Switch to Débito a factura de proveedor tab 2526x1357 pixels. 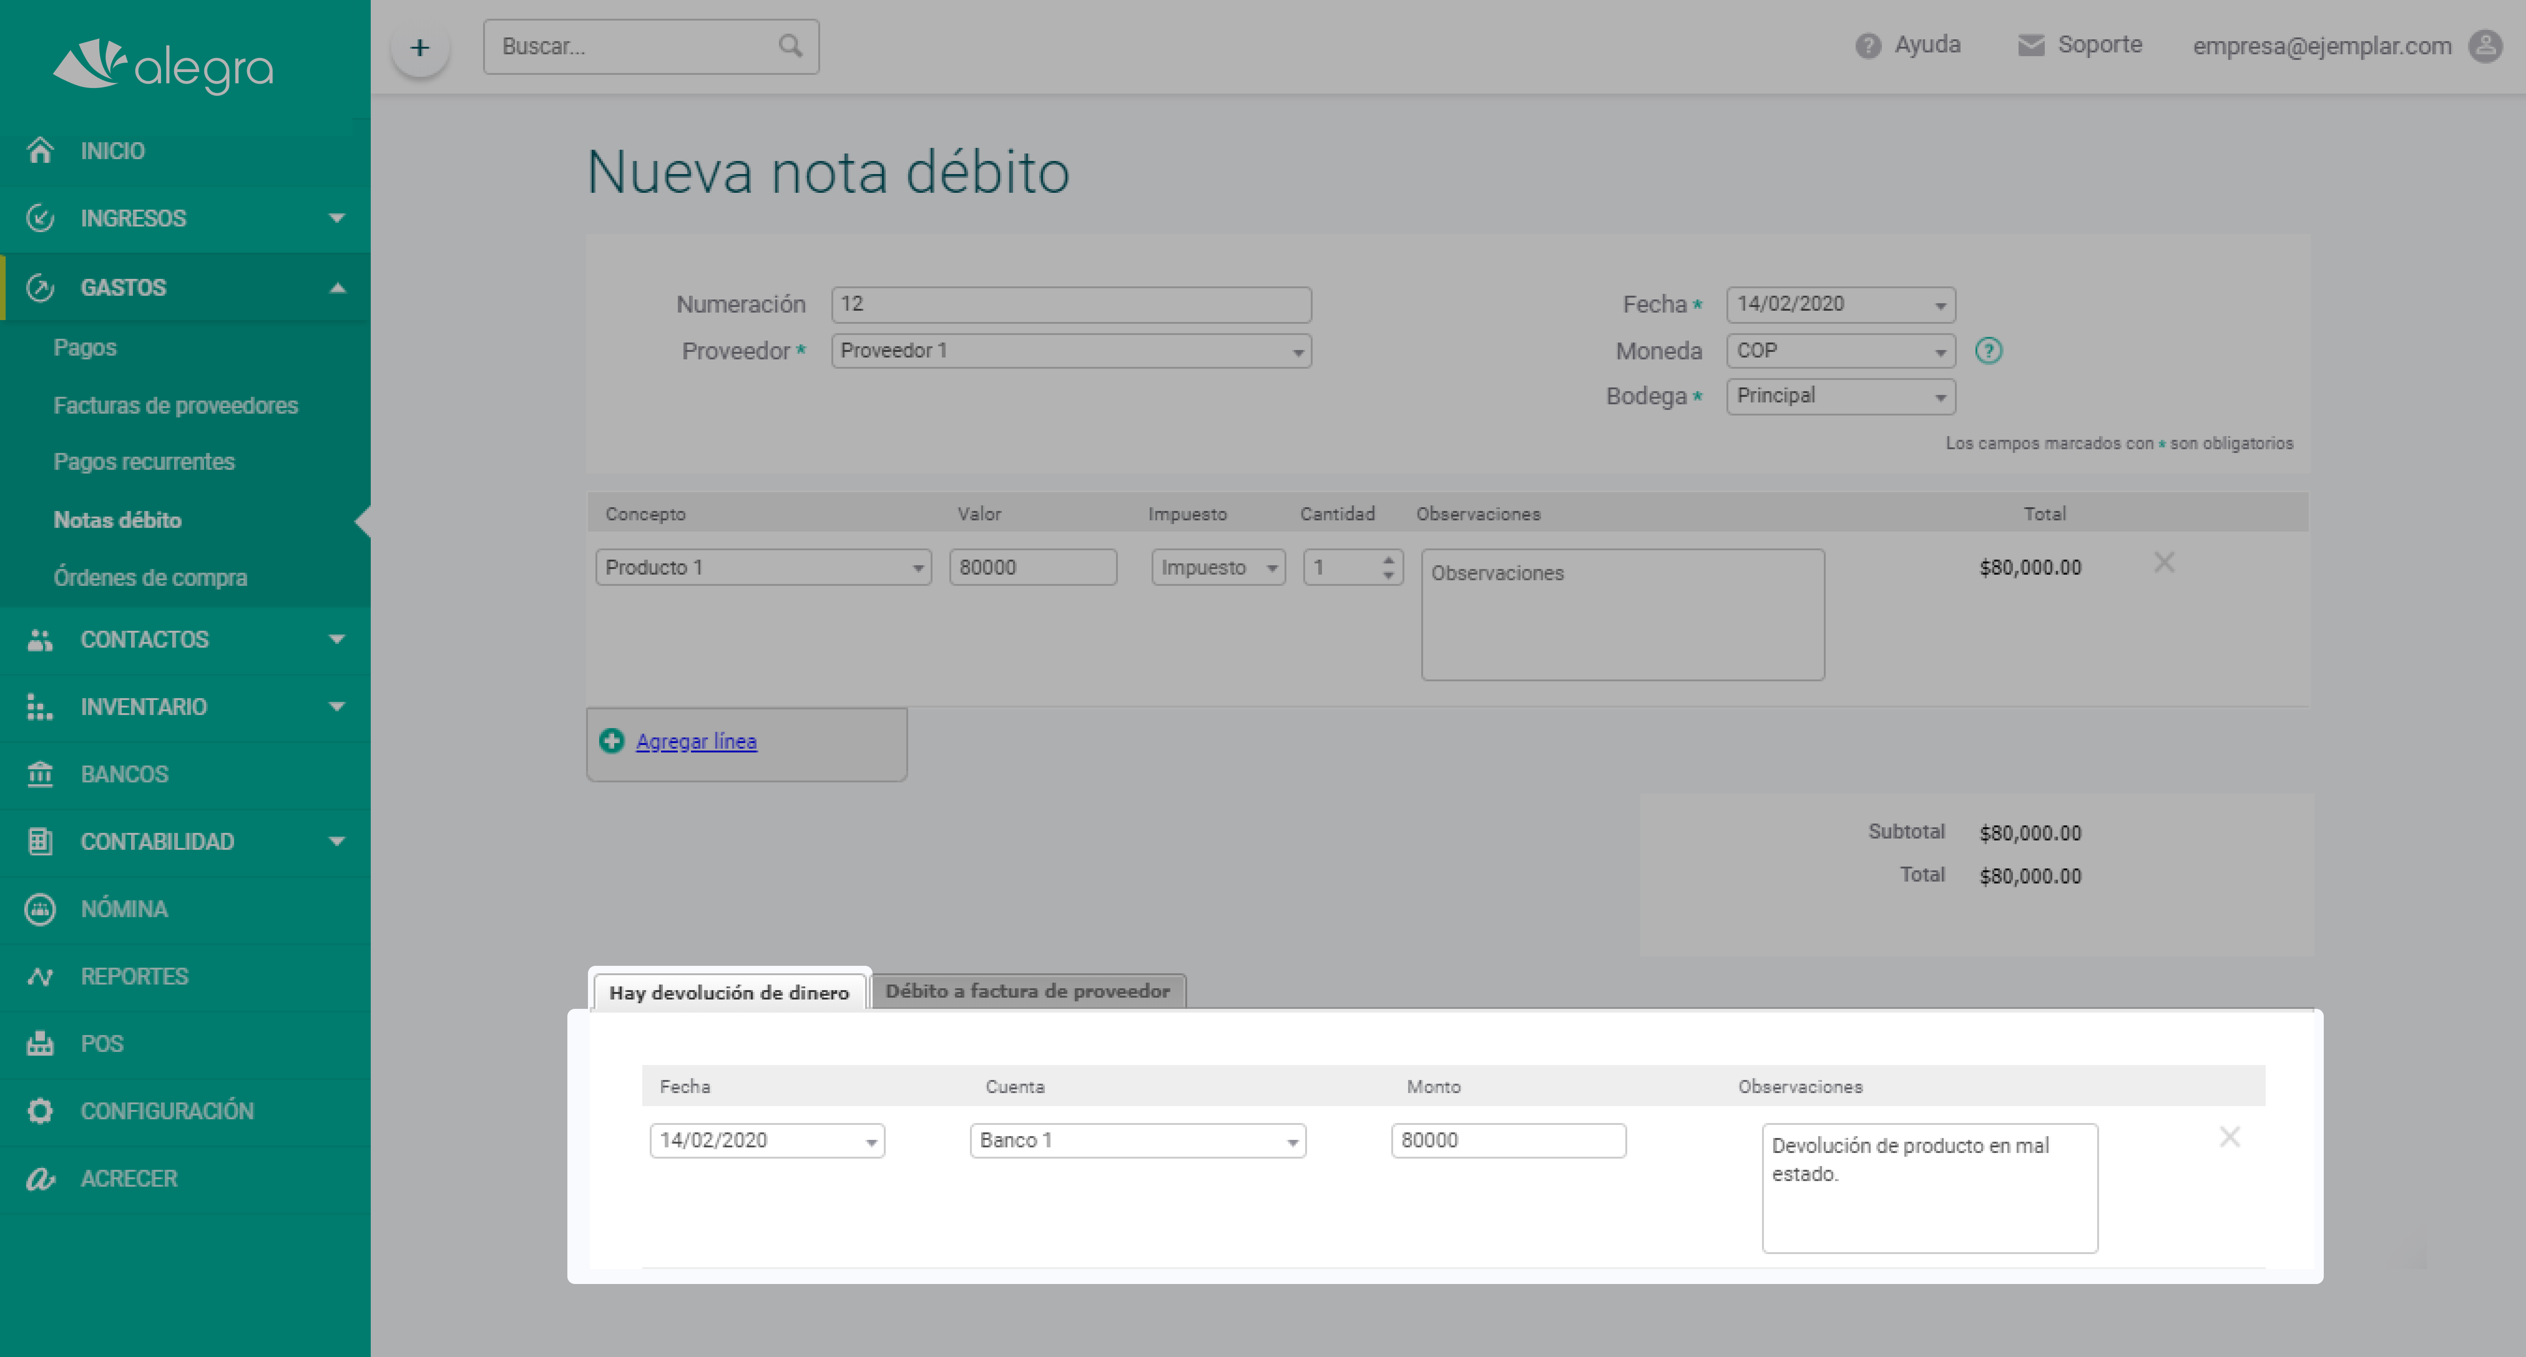click(1028, 990)
